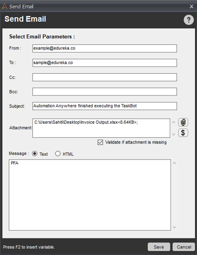Select the Text message format radio button
The width and height of the screenshot is (197, 255).
coord(35,154)
